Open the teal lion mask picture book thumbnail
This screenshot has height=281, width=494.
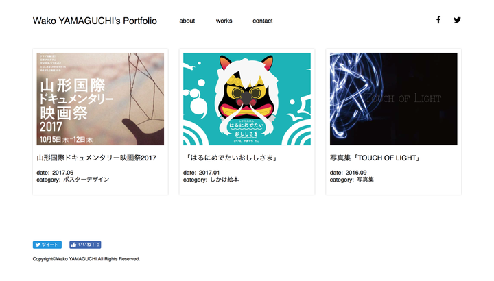pos(247,99)
